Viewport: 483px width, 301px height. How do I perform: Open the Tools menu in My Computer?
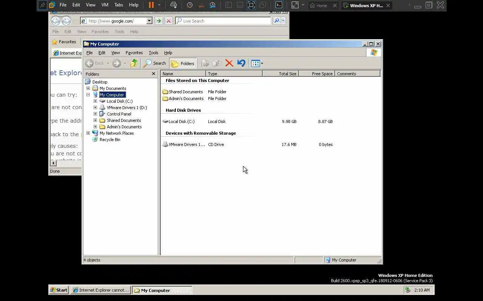pos(153,53)
